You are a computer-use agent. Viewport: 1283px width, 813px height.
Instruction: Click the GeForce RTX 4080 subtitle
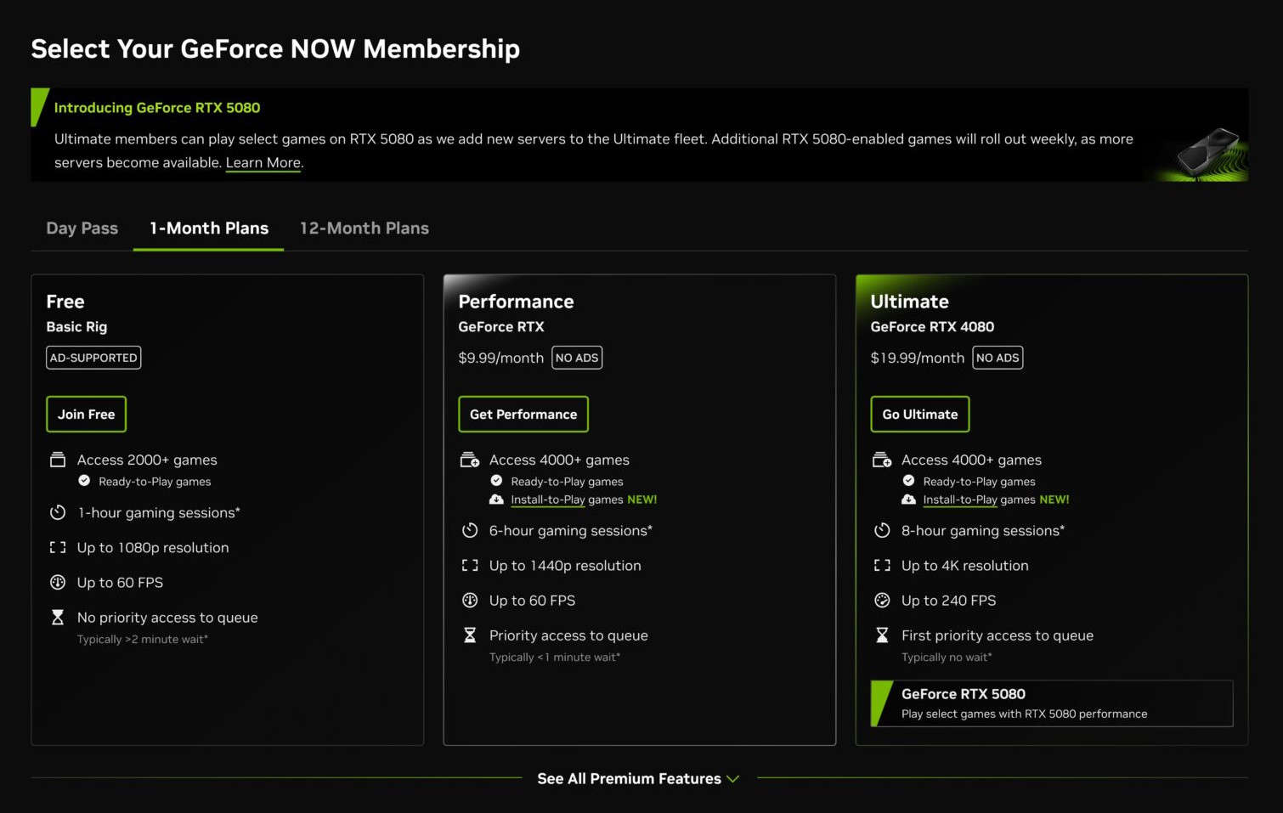[932, 326]
